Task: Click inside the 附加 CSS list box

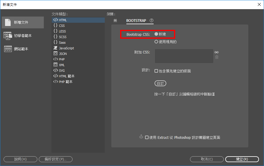Action: (x=184, y=56)
